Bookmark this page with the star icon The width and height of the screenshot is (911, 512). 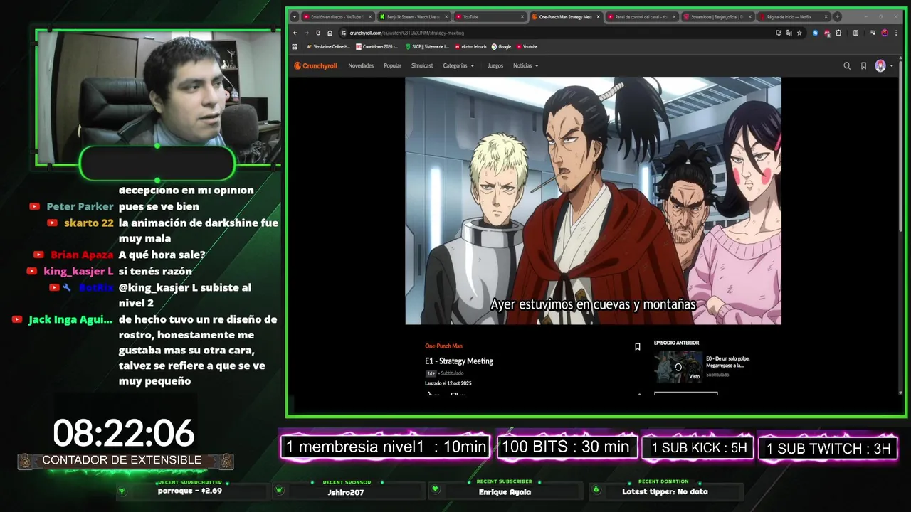point(799,33)
